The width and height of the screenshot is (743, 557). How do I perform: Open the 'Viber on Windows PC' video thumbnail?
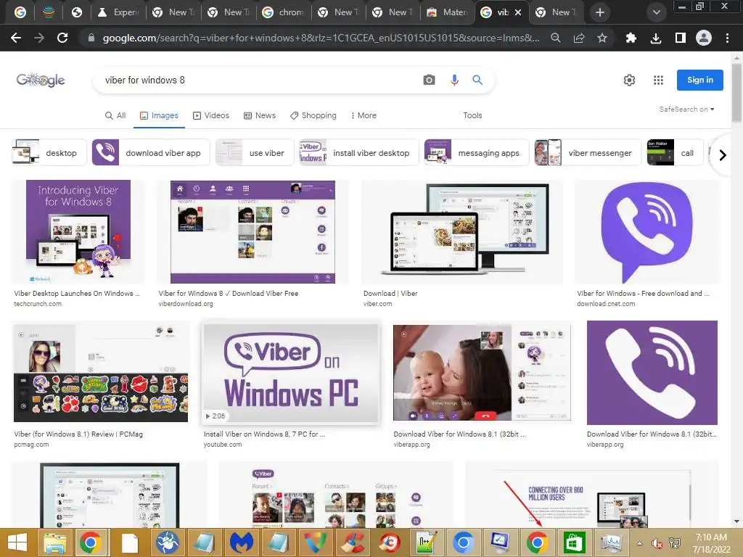(x=290, y=373)
